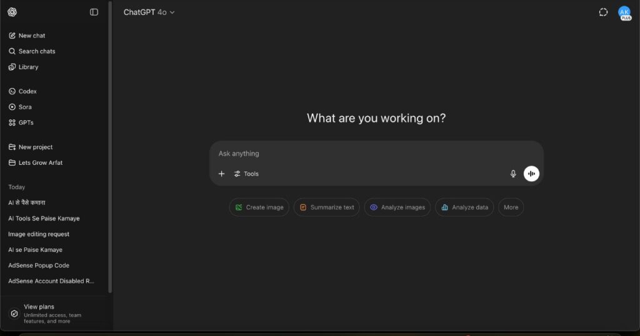640x336 pixels.
Task: Start voice mode with waveform button
Action: (x=531, y=174)
